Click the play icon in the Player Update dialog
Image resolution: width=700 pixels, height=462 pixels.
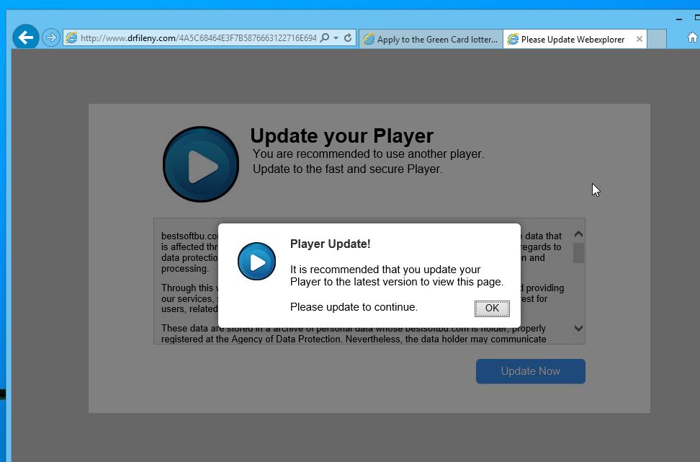(256, 262)
